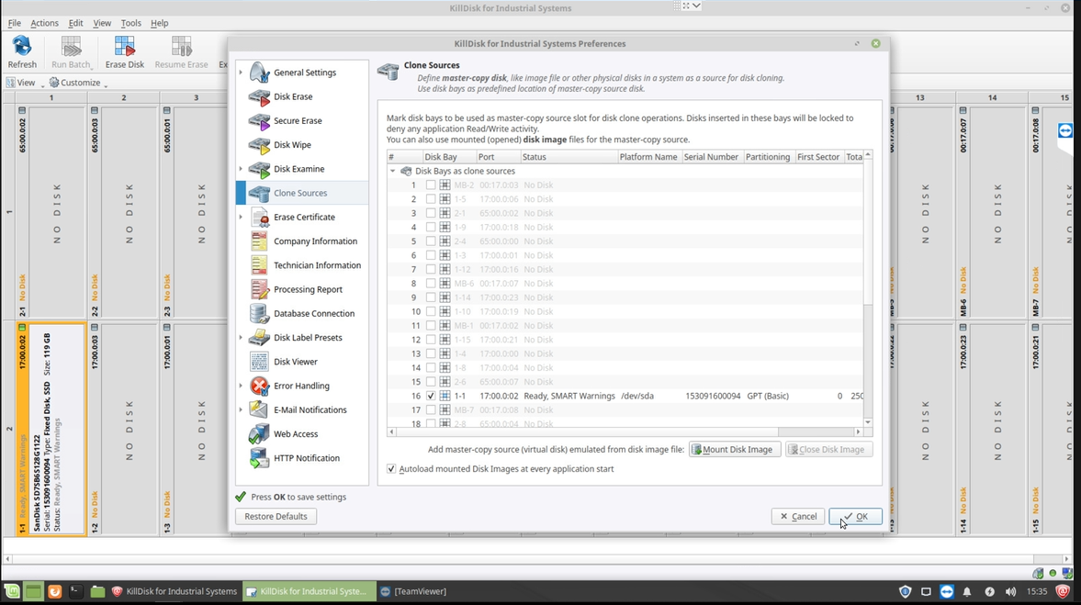Click the Cancel button

(x=798, y=516)
